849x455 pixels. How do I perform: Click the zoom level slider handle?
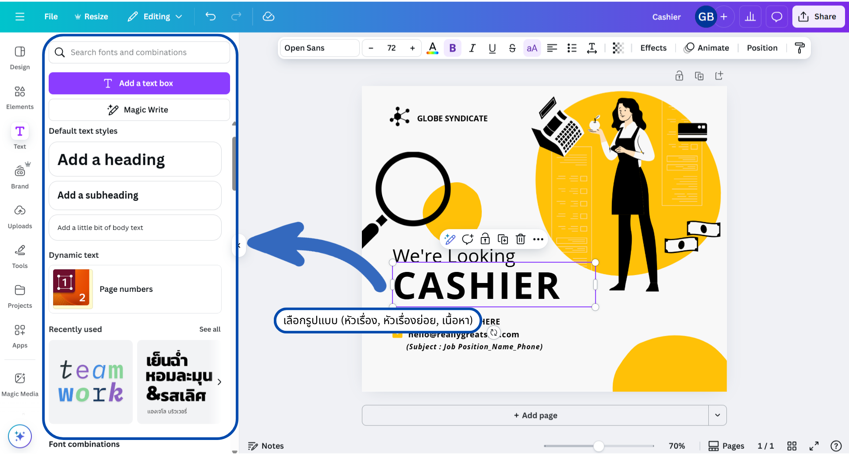(599, 446)
